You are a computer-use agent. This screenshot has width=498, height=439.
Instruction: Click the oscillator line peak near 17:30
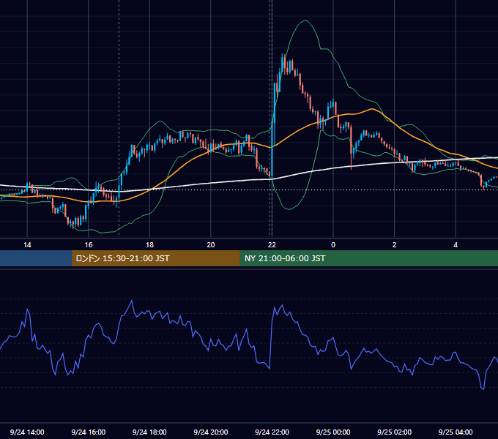[x=132, y=301]
